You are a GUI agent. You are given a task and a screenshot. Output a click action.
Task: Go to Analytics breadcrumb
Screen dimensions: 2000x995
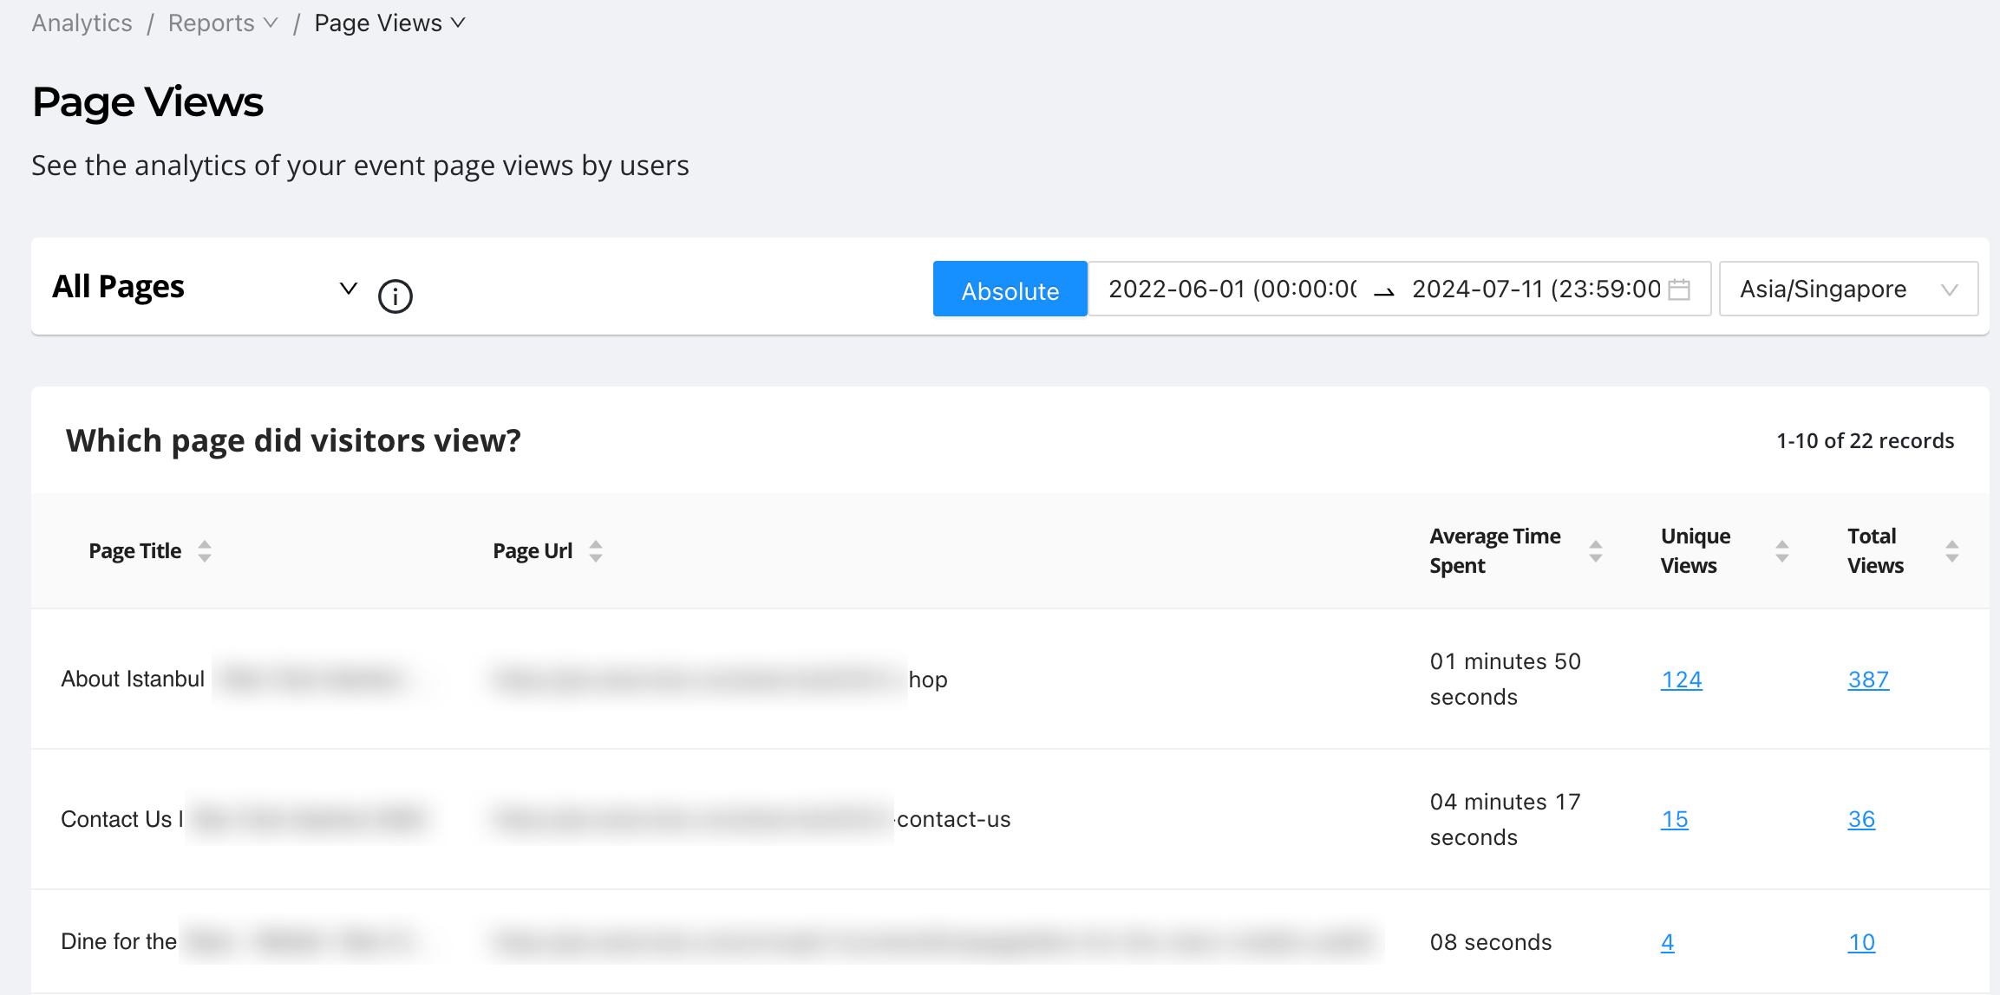82,23
